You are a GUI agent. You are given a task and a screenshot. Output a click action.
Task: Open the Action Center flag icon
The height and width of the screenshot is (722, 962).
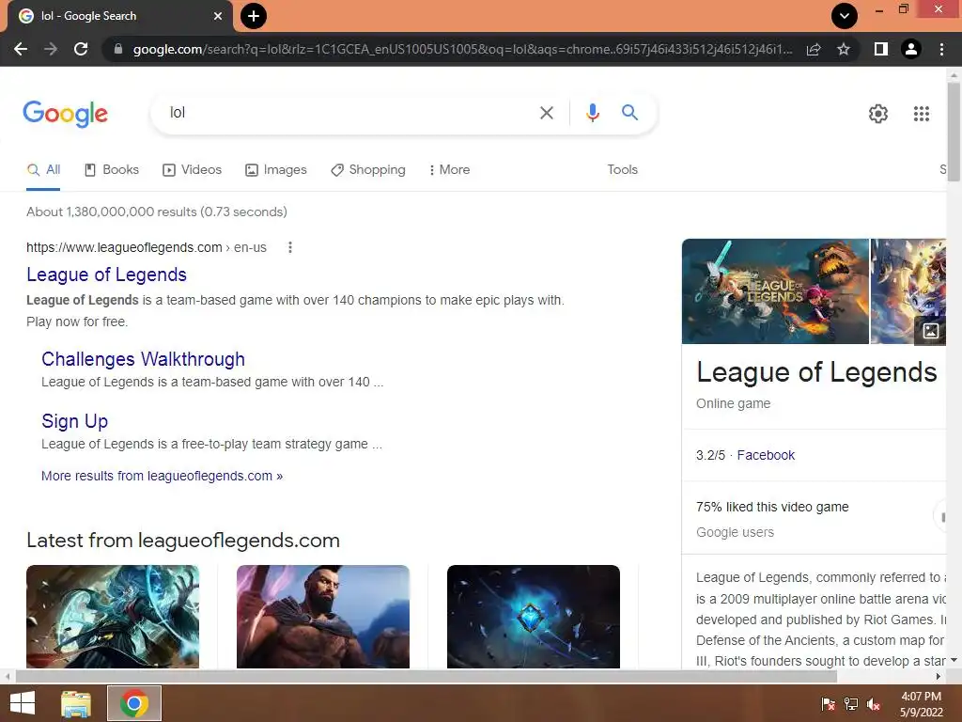[x=828, y=704]
